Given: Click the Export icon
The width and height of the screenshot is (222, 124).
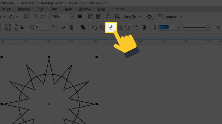Looking at the screenshot, I should coord(35,17).
